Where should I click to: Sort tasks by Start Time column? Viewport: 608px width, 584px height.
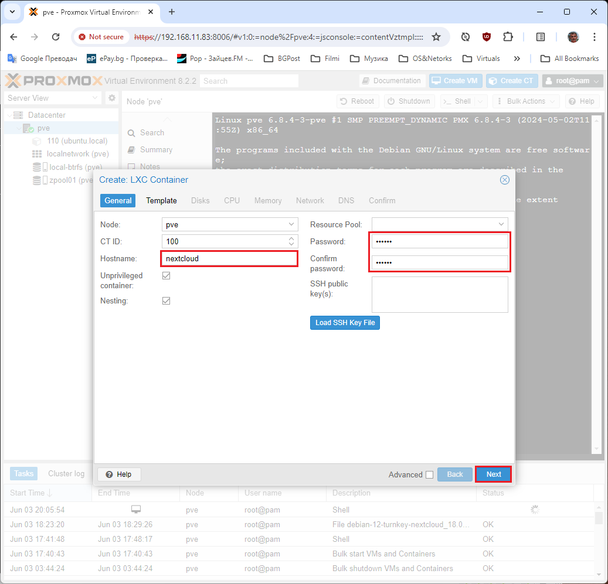click(47, 493)
